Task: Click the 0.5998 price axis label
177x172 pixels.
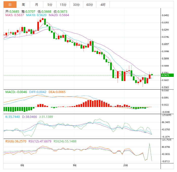Action: pyautogui.click(x=165, y=51)
